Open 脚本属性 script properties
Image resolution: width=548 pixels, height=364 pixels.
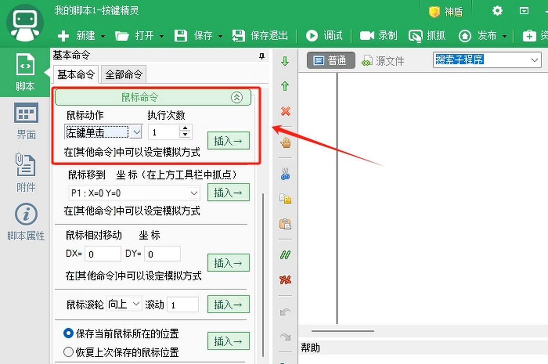click(26, 222)
